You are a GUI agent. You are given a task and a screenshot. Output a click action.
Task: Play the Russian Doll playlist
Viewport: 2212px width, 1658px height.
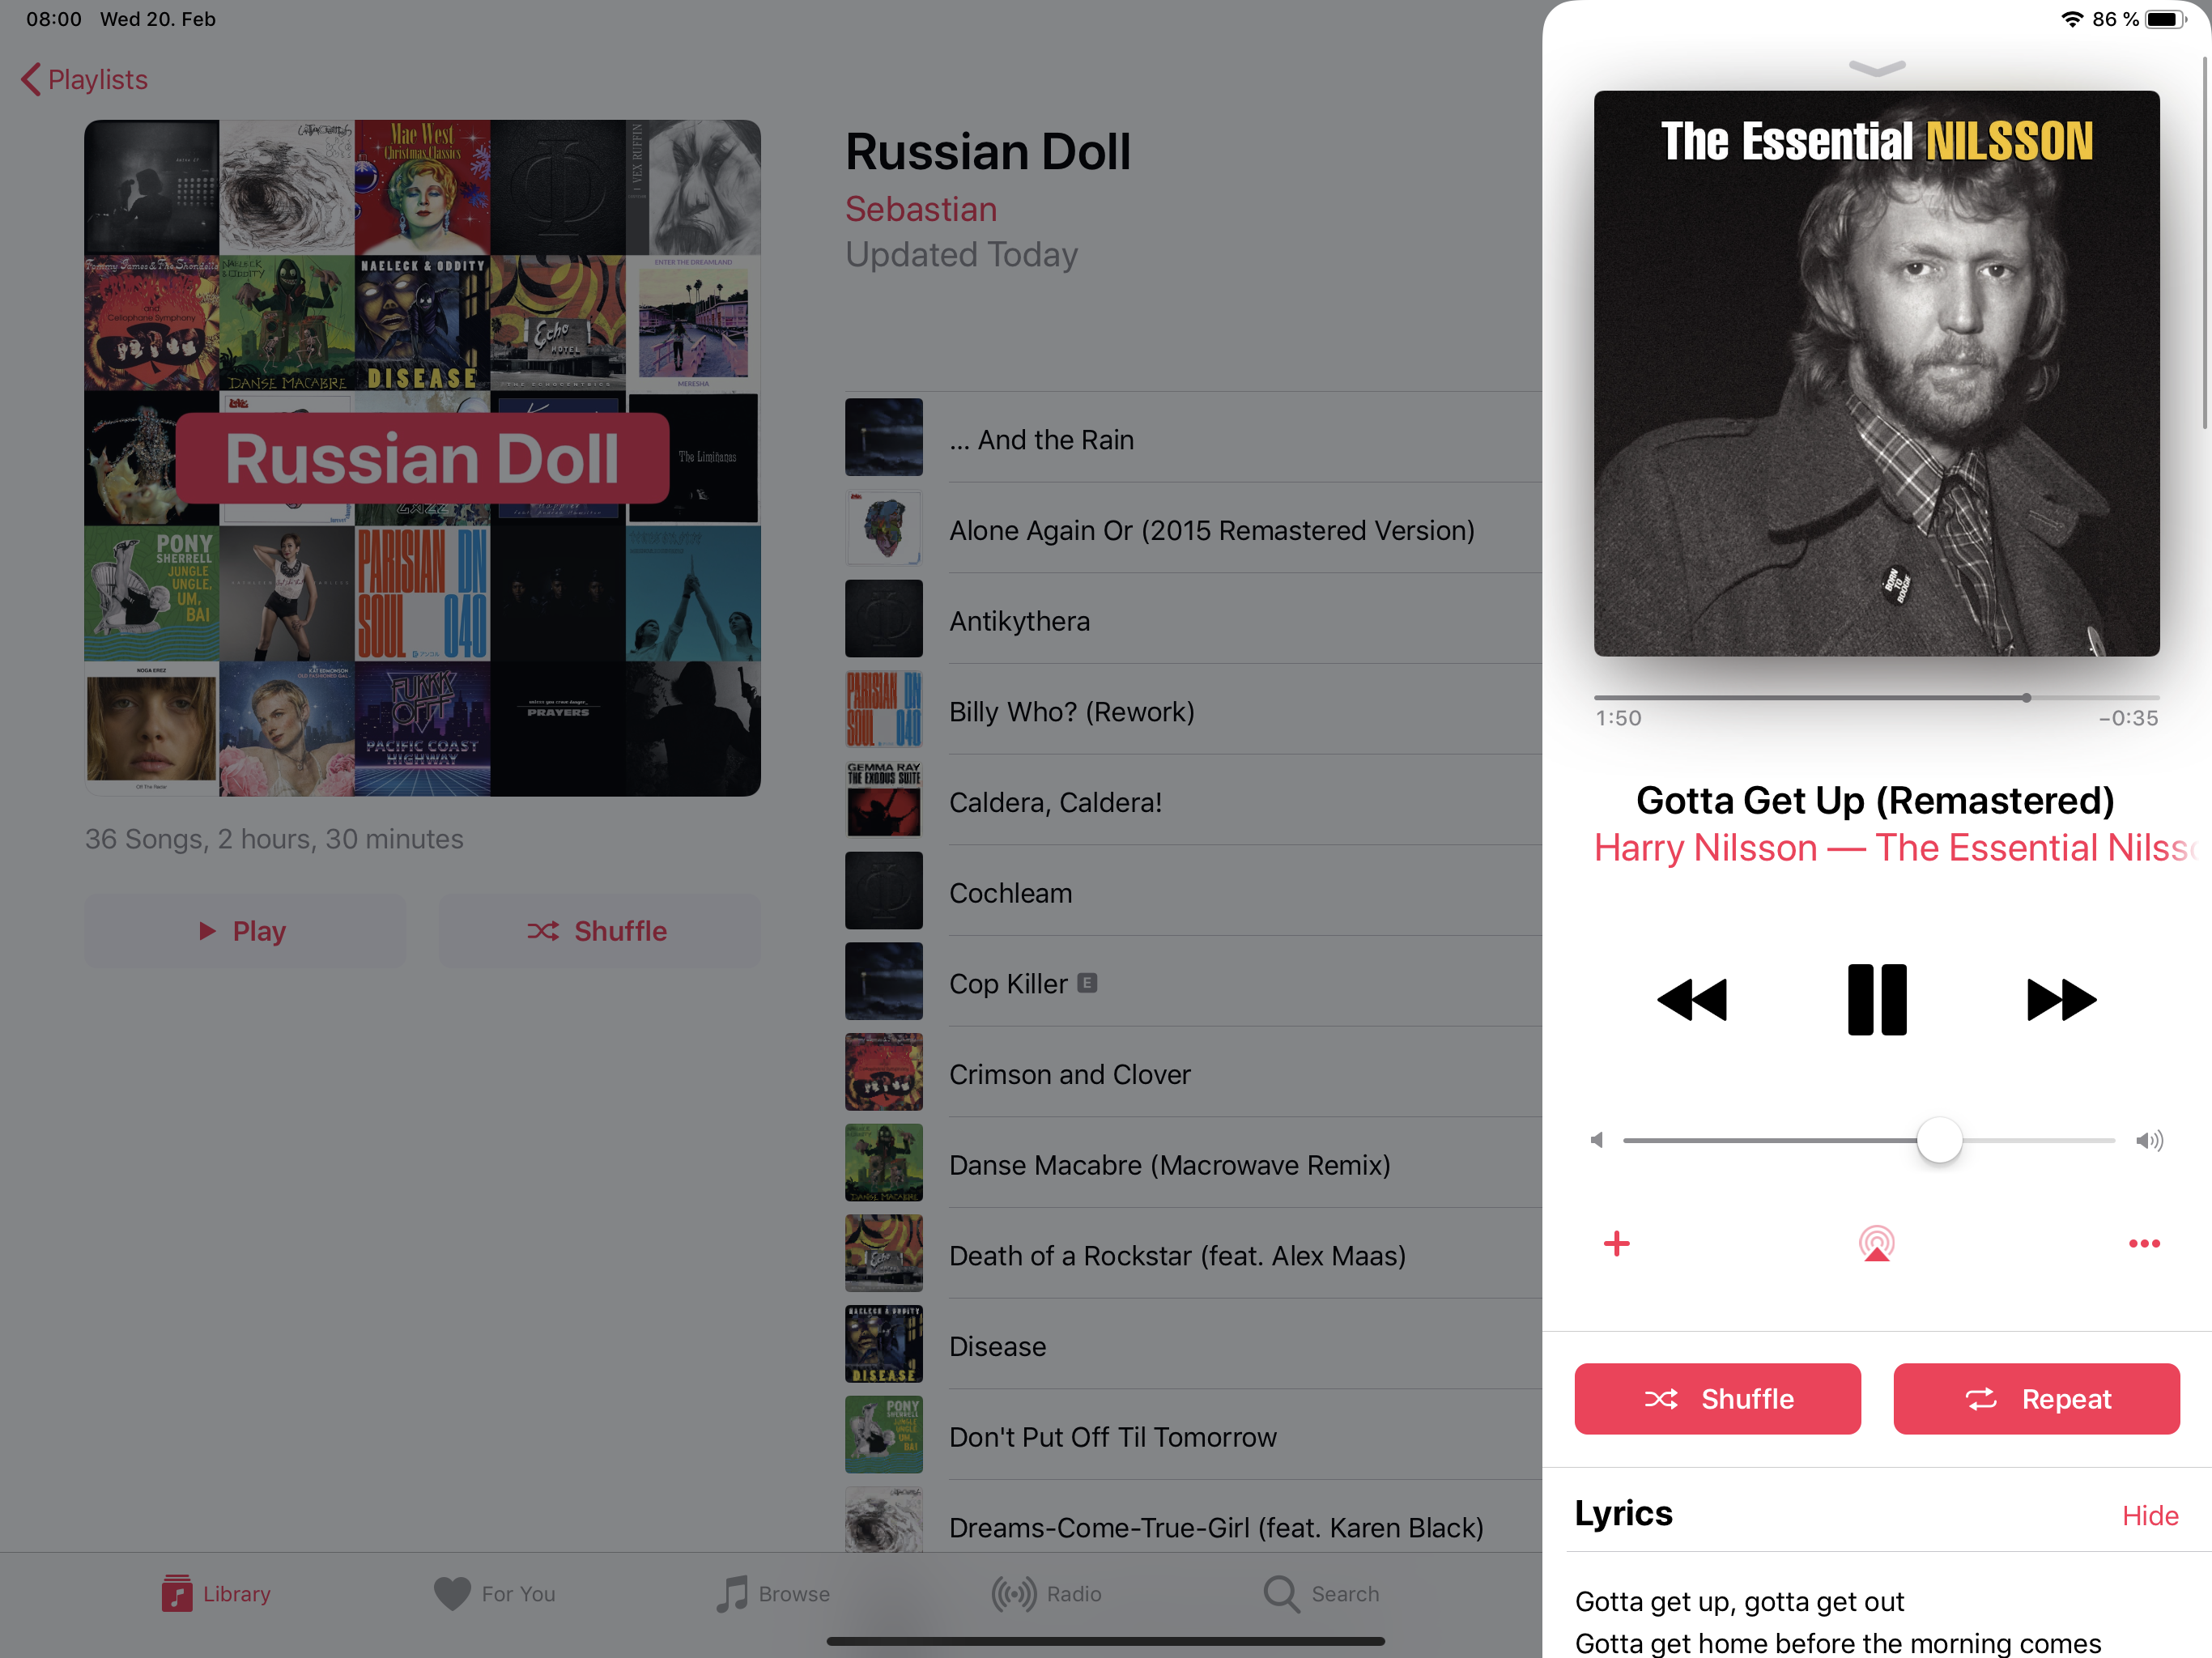(x=245, y=930)
